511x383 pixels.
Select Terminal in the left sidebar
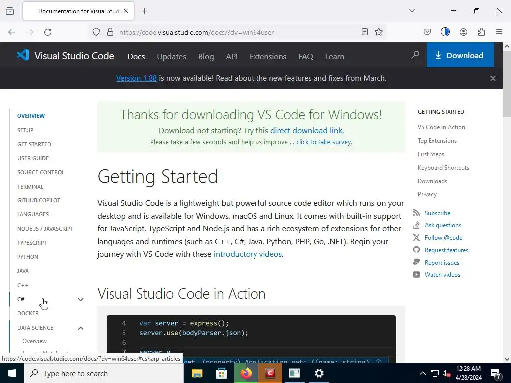30,187
